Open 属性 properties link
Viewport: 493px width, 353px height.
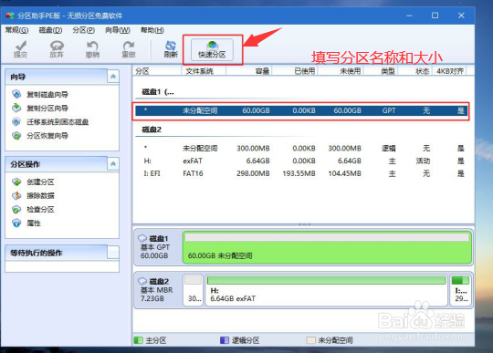(x=34, y=223)
